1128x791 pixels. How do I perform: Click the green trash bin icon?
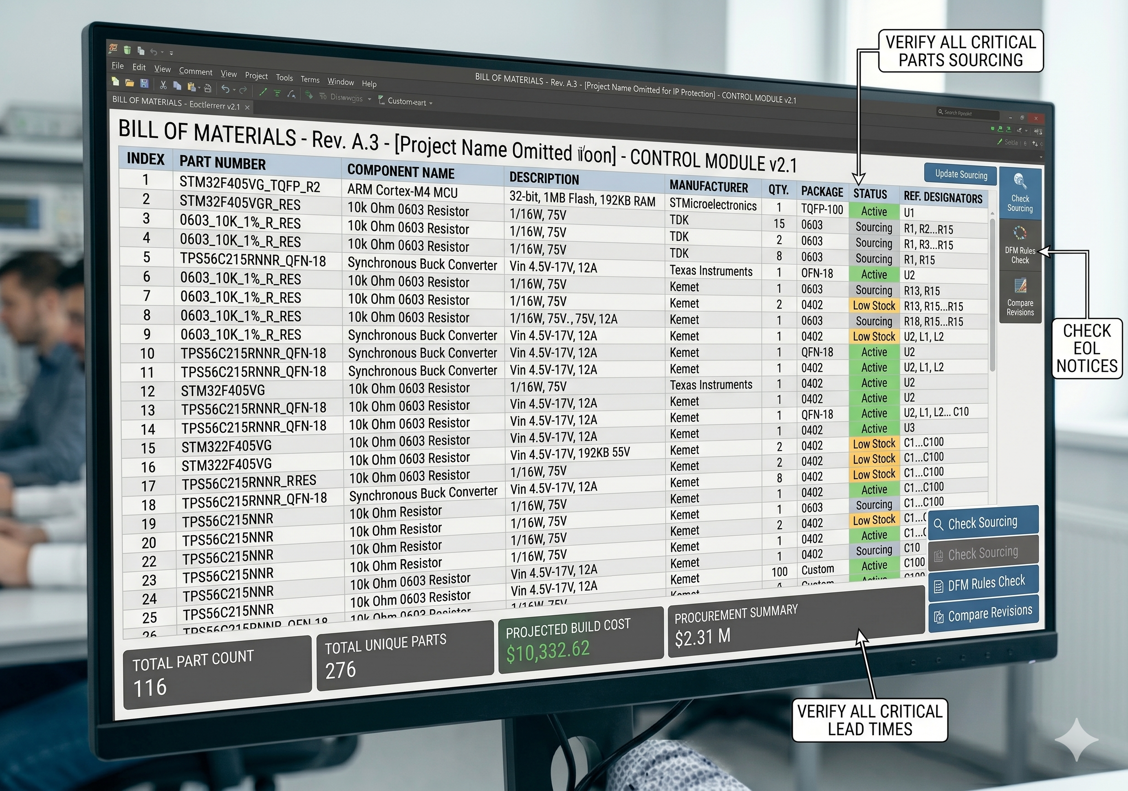pyautogui.click(x=127, y=49)
